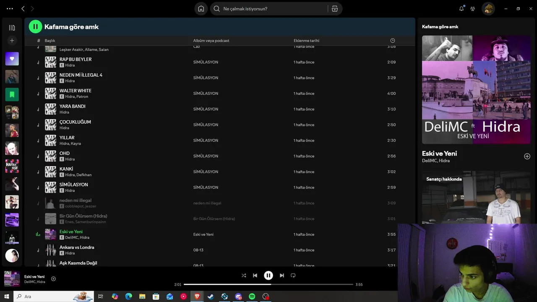Seek within the song progress bar
The image size is (537, 302).
pos(268,284)
